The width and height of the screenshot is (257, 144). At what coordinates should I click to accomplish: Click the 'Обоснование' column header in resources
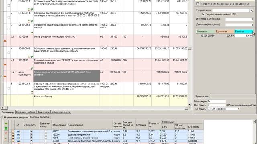59,125
